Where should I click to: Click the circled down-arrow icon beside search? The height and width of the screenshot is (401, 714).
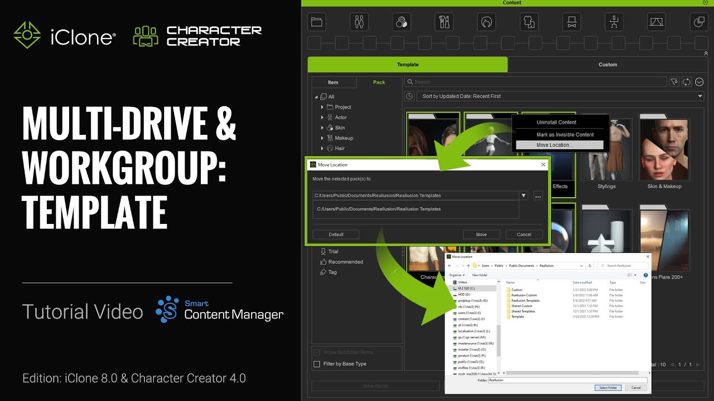pos(699,82)
